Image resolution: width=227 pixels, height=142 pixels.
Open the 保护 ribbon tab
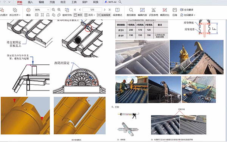(x=85, y=2)
